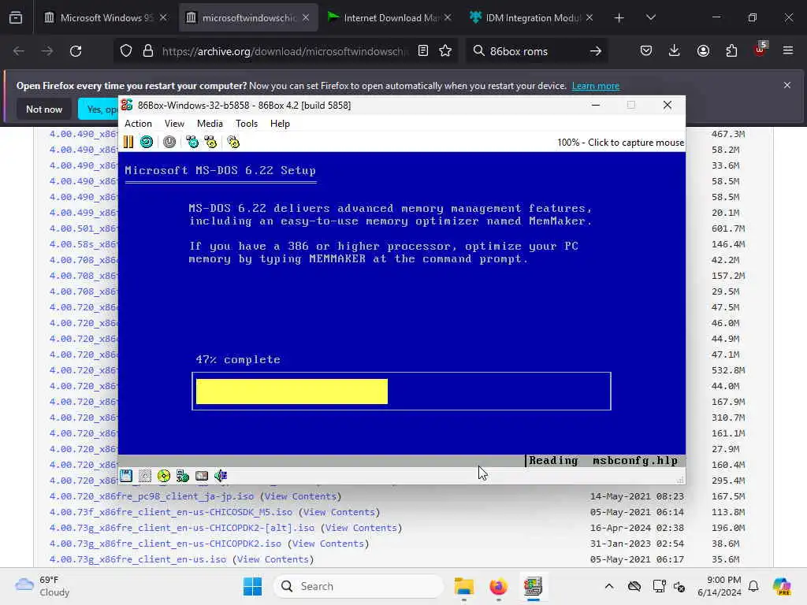This screenshot has height=605, width=807.
Task: Open the weather widget showing 69°F Cloudy
Action: point(43,586)
